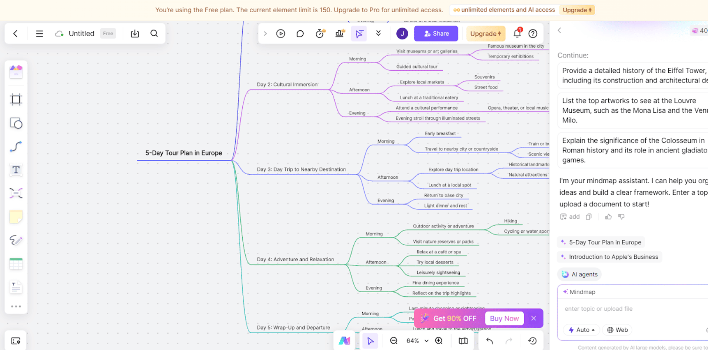Viewport: 708px width, 350px height.
Task: Open the AI assistant logo button
Action: 345,341
